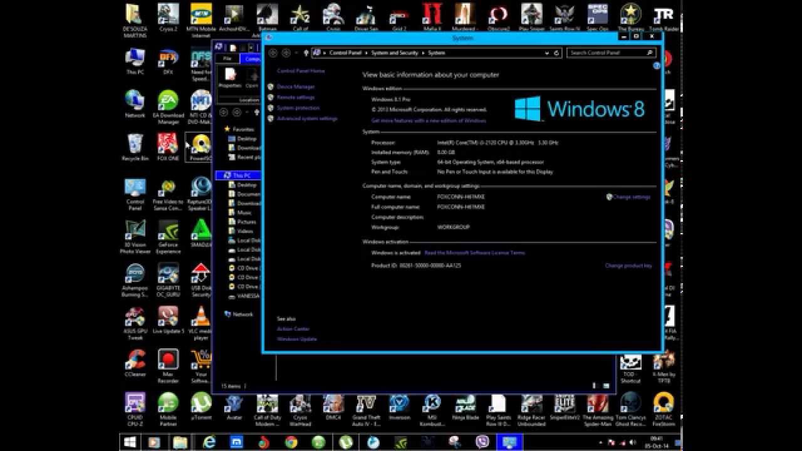This screenshot has height=451, width=802.
Task: Open FOX ONE desktop icon
Action: tap(168, 148)
